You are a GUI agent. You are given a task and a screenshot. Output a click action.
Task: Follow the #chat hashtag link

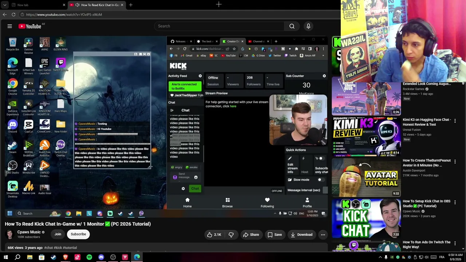coord(48,248)
